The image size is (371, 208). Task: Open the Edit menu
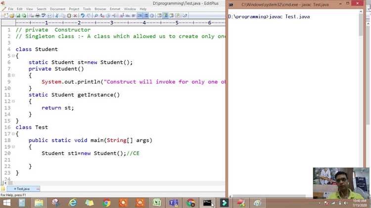pos(20,9)
